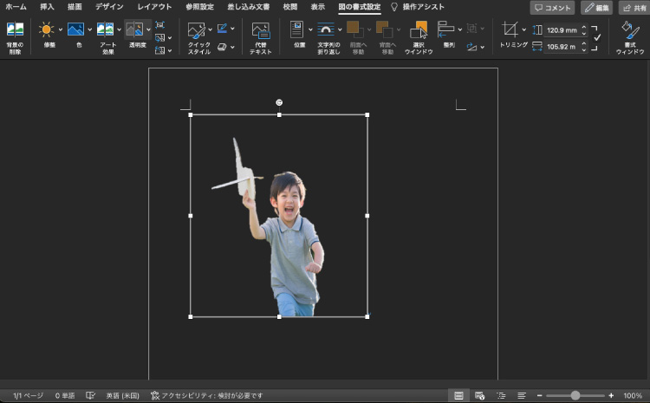Screen dimensions: 650x403
Task: Click the Quick Styles (クイックスタイル) icon
Action: pyautogui.click(x=197, y=31)
